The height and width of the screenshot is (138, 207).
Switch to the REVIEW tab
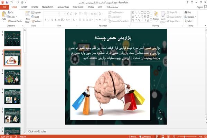pyautogui.click(x=91, y=7)
